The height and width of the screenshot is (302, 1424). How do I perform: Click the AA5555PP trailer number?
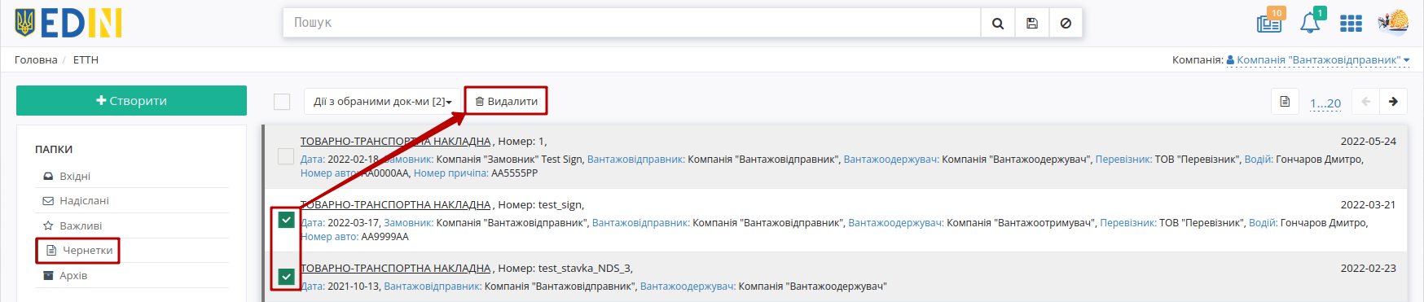coord(514,173)
